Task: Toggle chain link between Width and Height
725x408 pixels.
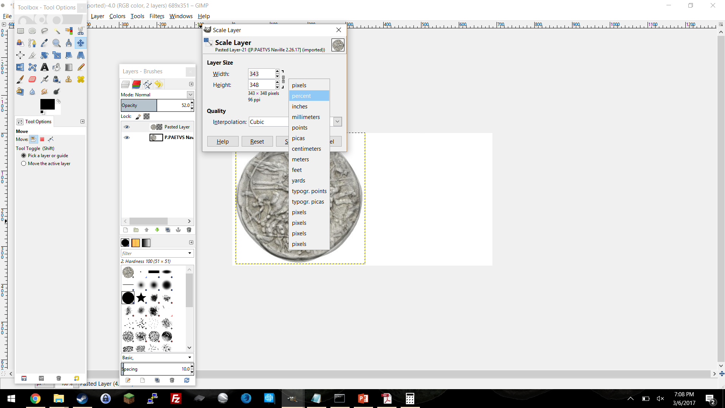Action: click(283, 79)
